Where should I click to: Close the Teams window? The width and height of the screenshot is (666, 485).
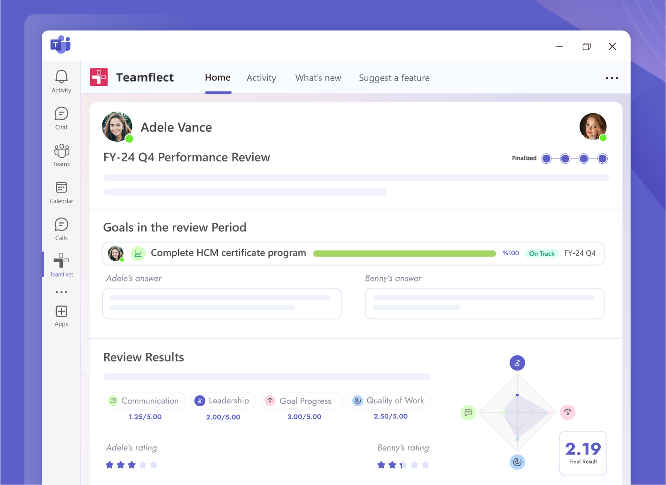[612, 46]
